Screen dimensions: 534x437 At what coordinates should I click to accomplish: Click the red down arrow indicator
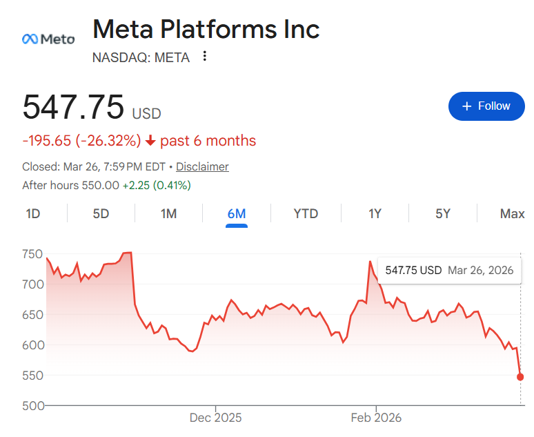151,142
